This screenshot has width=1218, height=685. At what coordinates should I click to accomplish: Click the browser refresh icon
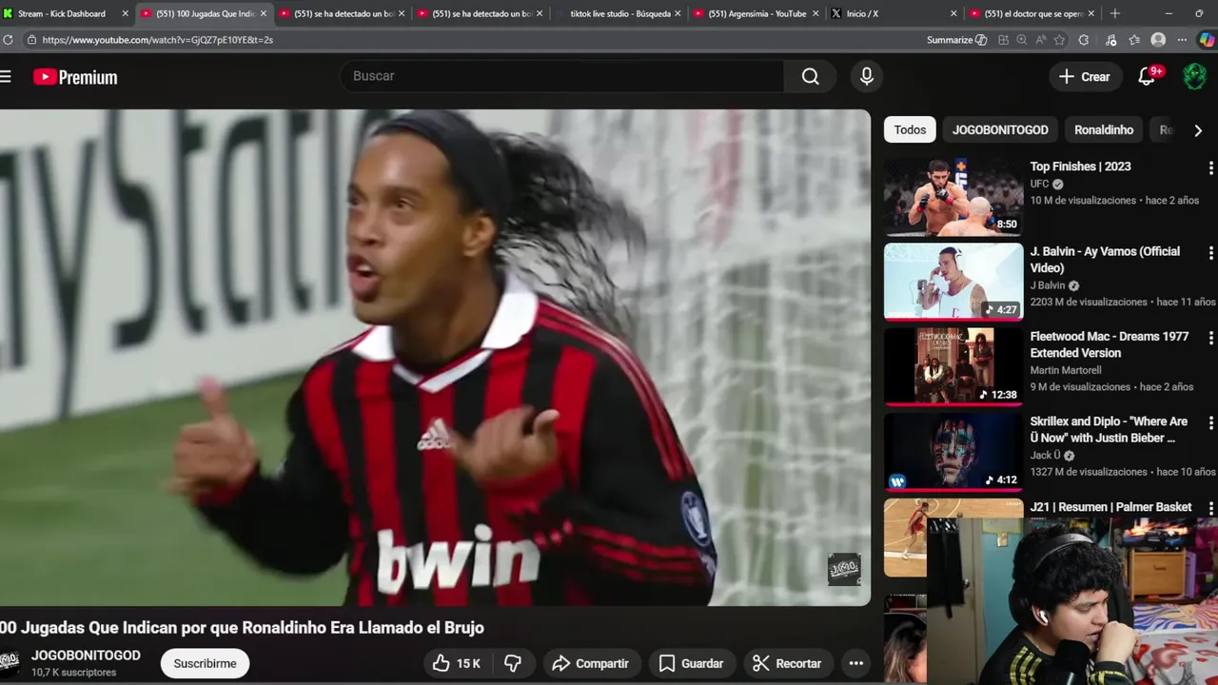(x=8, y=40)
